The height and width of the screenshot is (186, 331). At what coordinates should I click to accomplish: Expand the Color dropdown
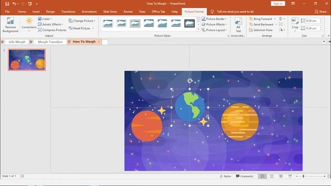(x=45, y=19)
